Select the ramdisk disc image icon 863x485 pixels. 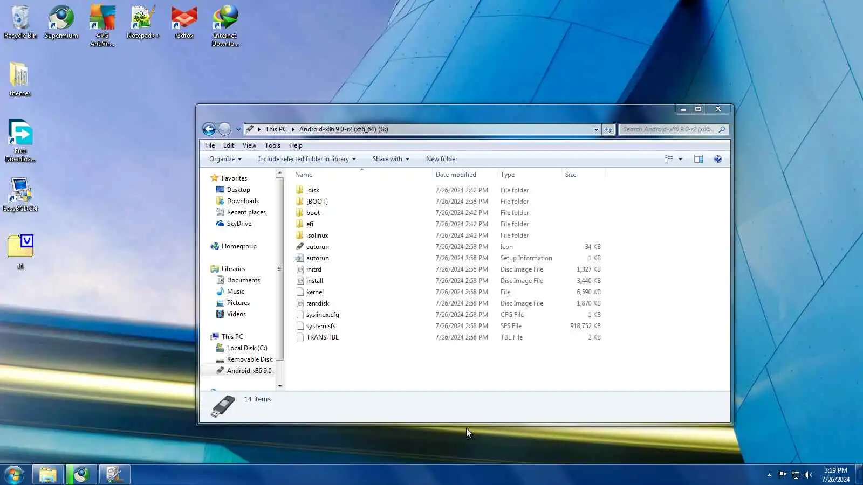300,303
